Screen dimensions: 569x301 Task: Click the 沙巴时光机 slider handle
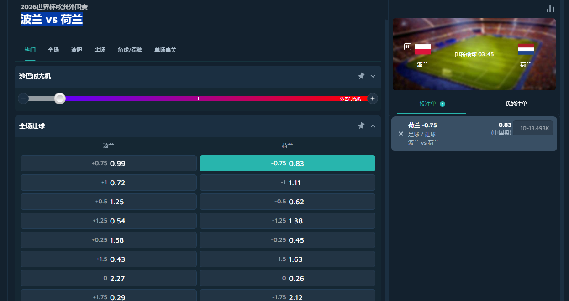[60, 99]
